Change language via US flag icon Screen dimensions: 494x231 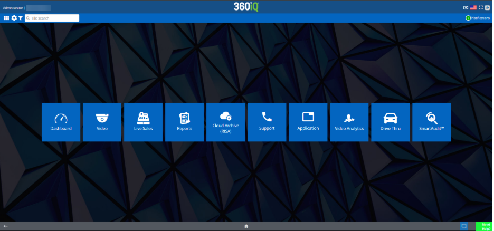473,7
